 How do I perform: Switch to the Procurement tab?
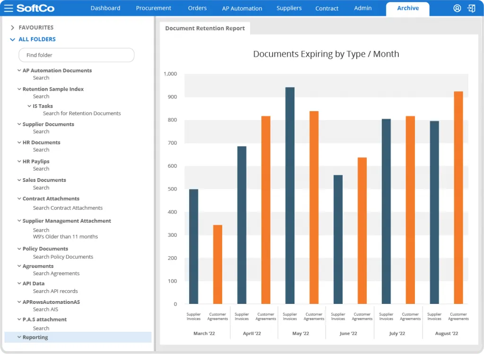[x=154, y=8]
